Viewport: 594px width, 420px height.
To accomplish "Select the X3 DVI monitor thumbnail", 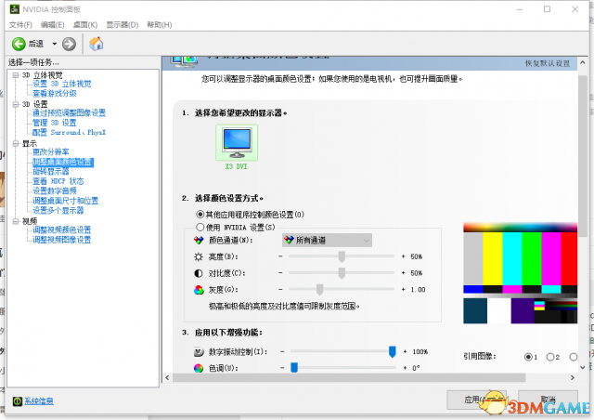I will pyautogui.click(x=237, y=143).
